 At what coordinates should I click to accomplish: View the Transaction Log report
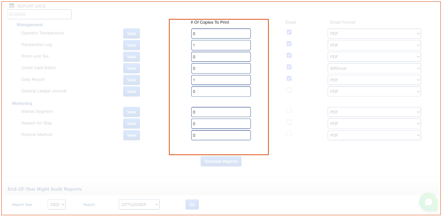point(132,45)
